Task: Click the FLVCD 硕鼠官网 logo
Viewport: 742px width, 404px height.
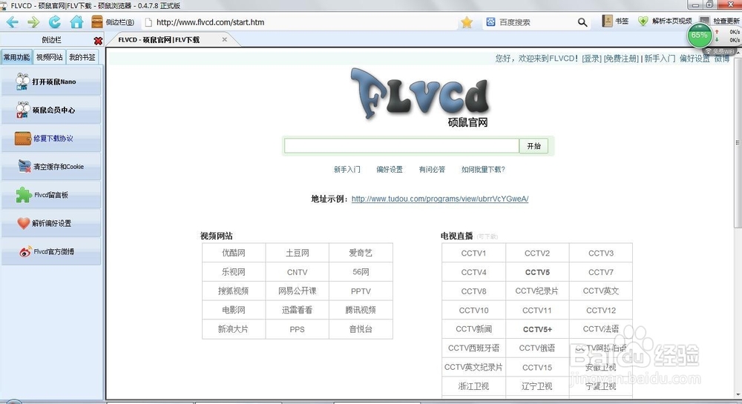Action: (420, 97)
